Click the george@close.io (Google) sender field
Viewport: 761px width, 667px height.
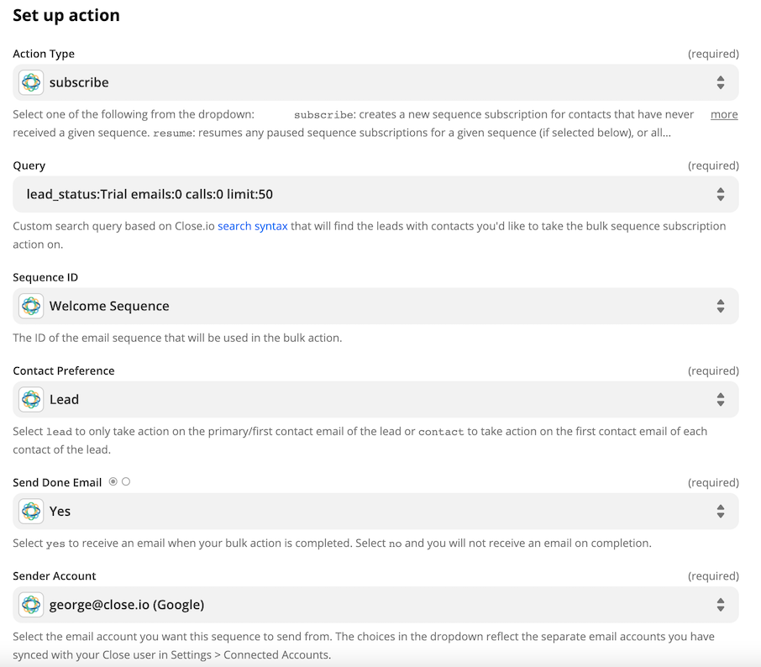(375, 605)
